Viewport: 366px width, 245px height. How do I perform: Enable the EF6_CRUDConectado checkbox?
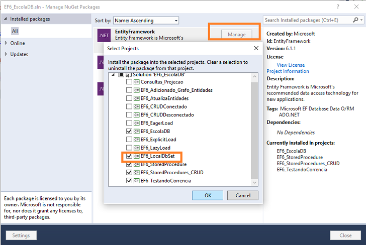click(129, 106)
